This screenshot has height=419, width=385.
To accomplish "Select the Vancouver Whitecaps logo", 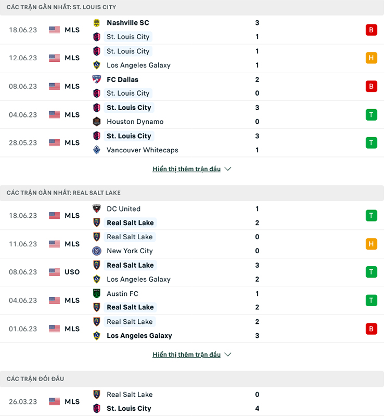I will pyautogui.click(x=96, y=150).
